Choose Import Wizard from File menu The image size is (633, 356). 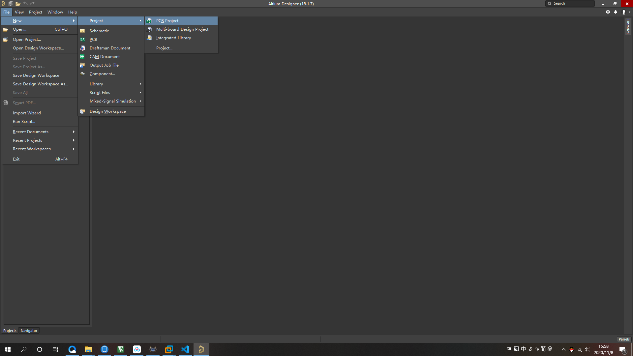pyautogui.click(x=40, y=113)
